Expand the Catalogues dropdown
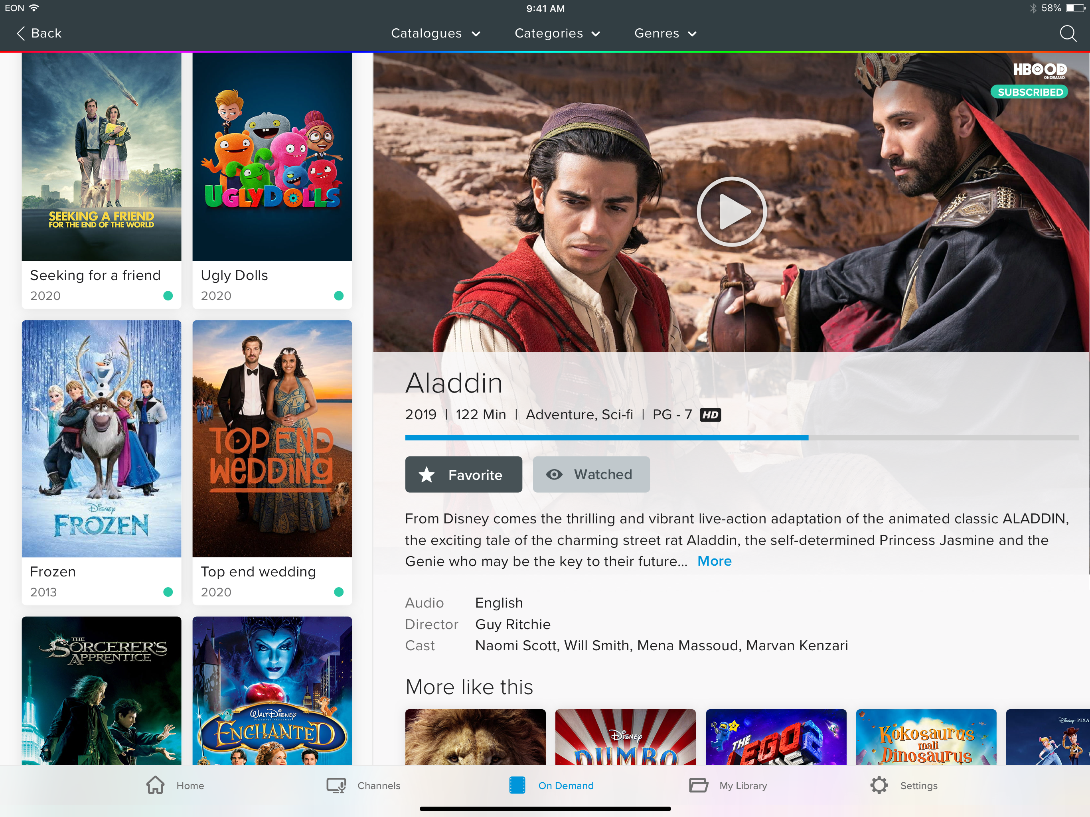 (436, 34)
